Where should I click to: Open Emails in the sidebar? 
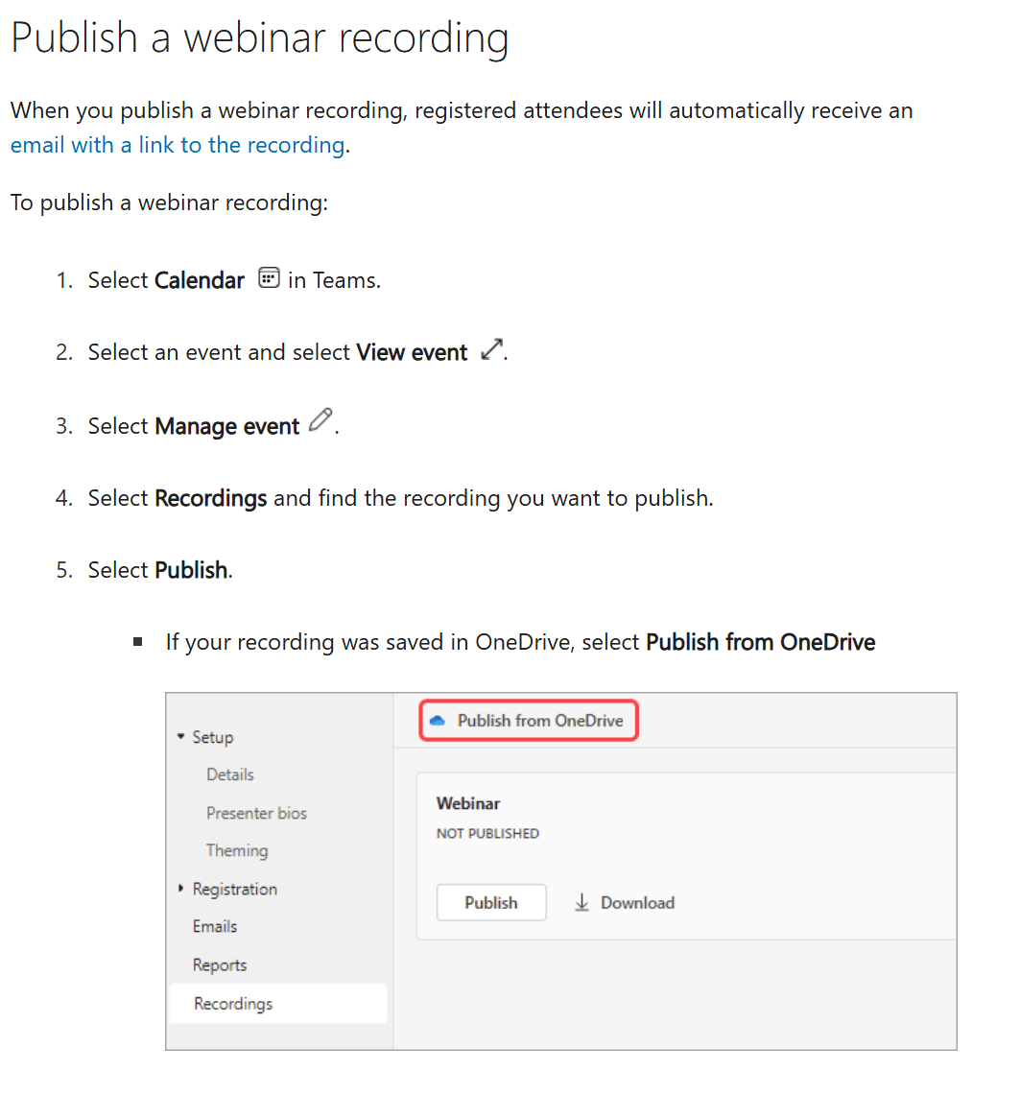[214, 927]
